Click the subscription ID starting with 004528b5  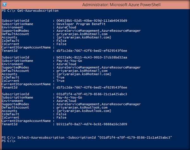pos(92,21)
